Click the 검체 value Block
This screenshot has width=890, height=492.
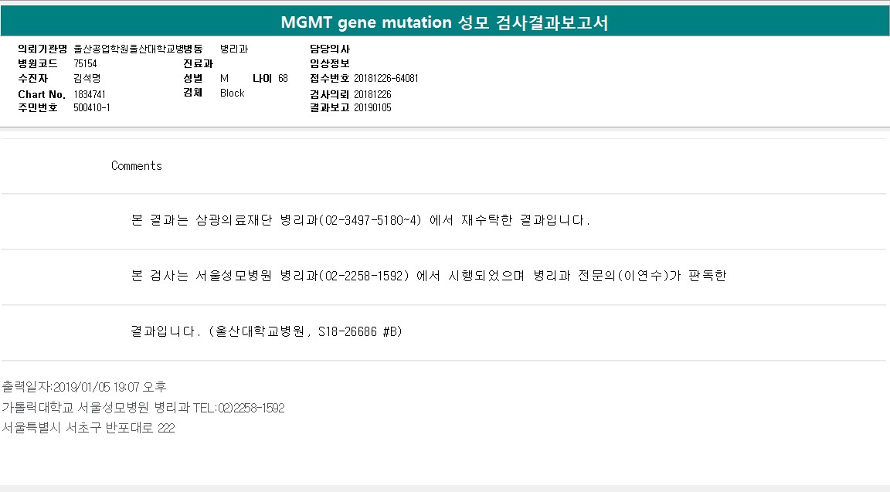pos(232,93)
